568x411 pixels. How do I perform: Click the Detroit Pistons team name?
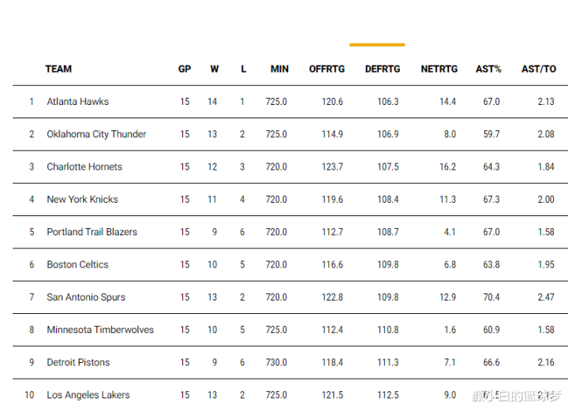click(78, 363)
